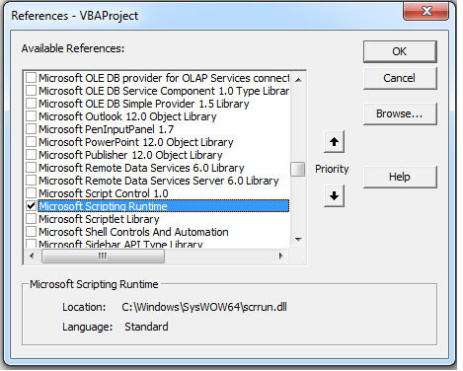Image resolution: width=463 pixels, height=371 pixels.
Task: Click the Help button
Action: pos(400,177)
